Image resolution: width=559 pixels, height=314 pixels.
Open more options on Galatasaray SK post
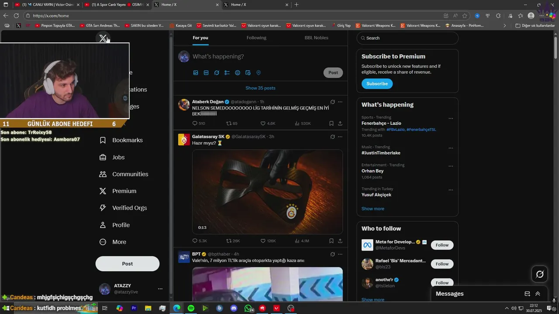[340, 137]
